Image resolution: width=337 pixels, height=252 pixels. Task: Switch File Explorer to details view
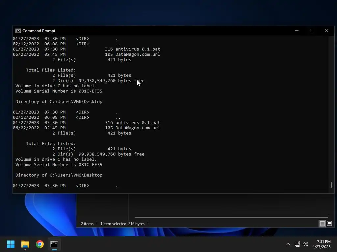[323, 224]
